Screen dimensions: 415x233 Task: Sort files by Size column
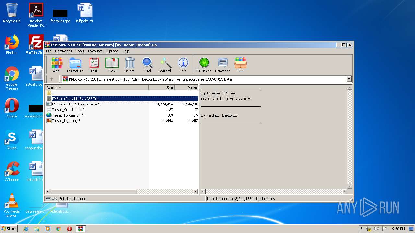[x=162, y=88]
